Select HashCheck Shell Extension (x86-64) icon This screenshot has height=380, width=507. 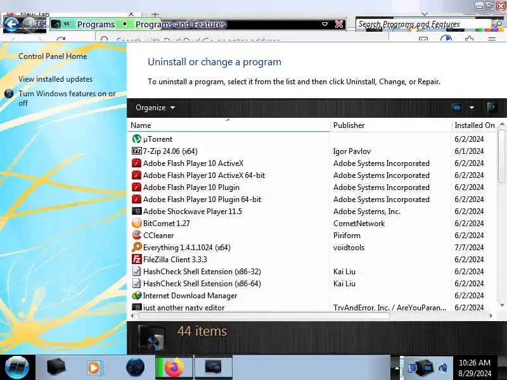click(x=136, y=283)
